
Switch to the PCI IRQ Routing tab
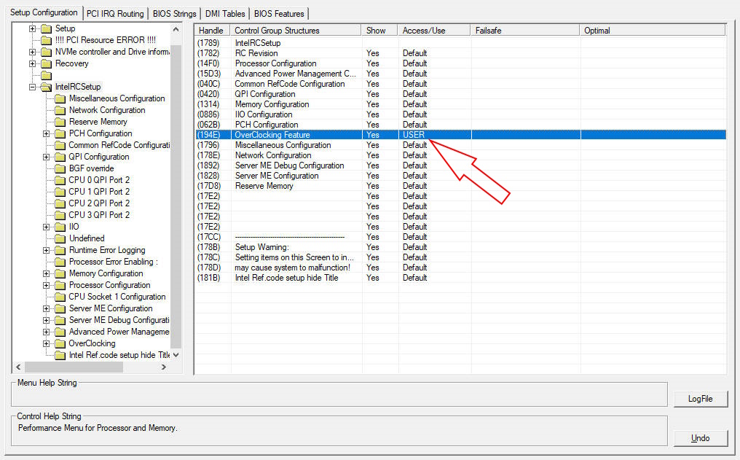point(115,13)
